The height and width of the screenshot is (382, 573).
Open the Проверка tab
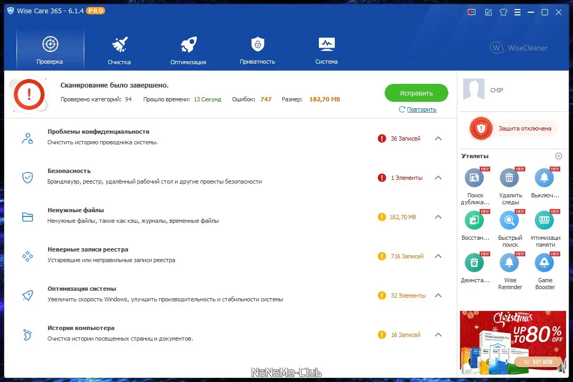tap(50, 50)
